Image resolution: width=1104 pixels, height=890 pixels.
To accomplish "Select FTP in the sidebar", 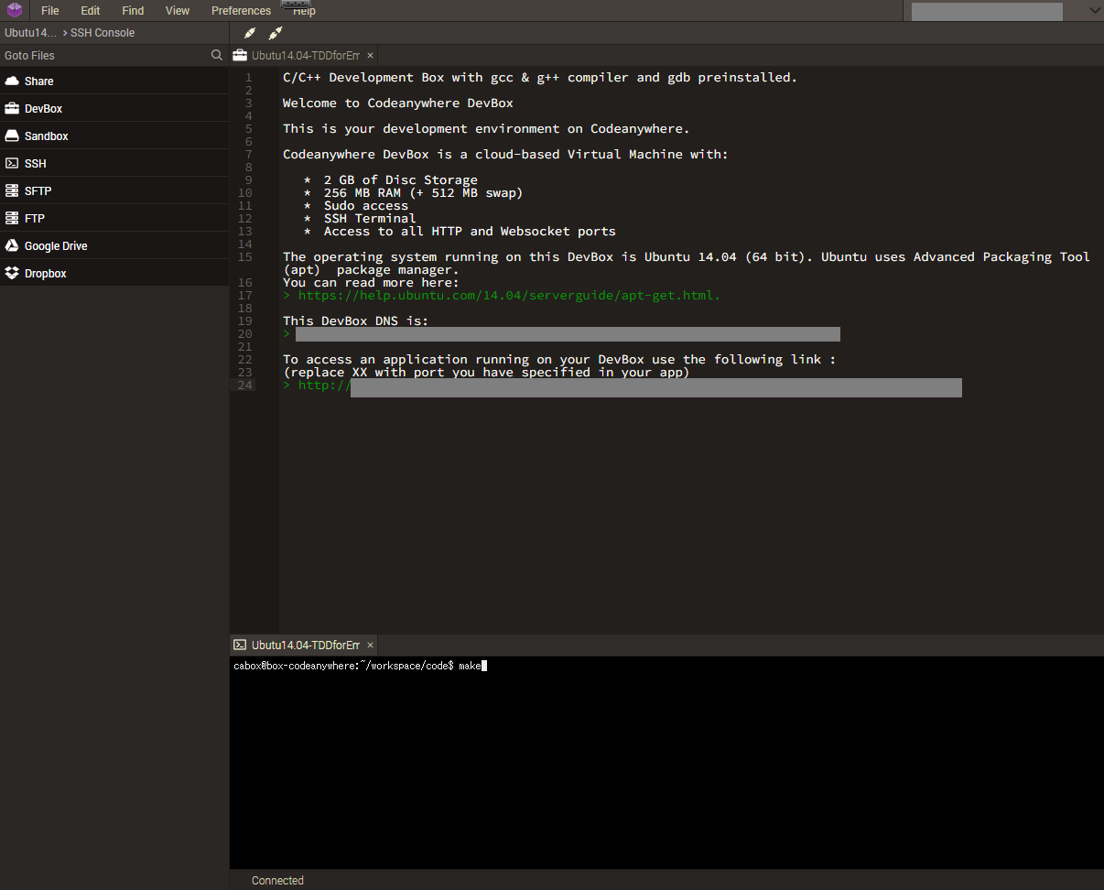I will [114, 218].
